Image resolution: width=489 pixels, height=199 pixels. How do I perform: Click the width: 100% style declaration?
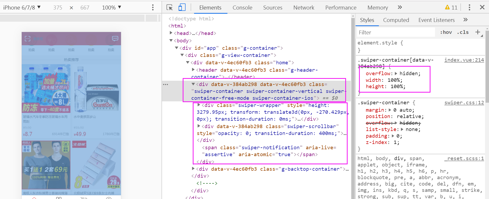(x=384, y=80)
